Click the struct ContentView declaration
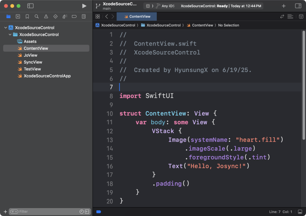The width and height of the screenshot is (306, 216). [x=168, y=114]
